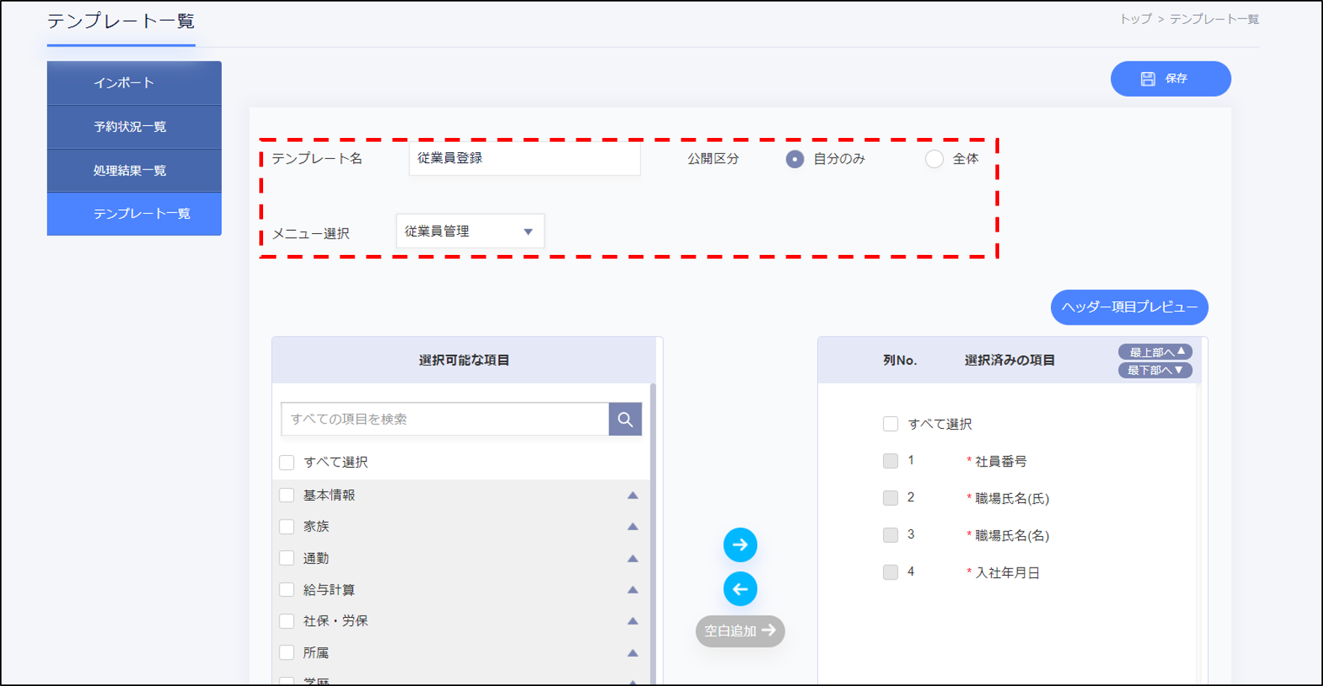Open the インポート sidebar menu
Image resolution: width=1323 pixels, height=686 pixels.
tap(134, 83)
